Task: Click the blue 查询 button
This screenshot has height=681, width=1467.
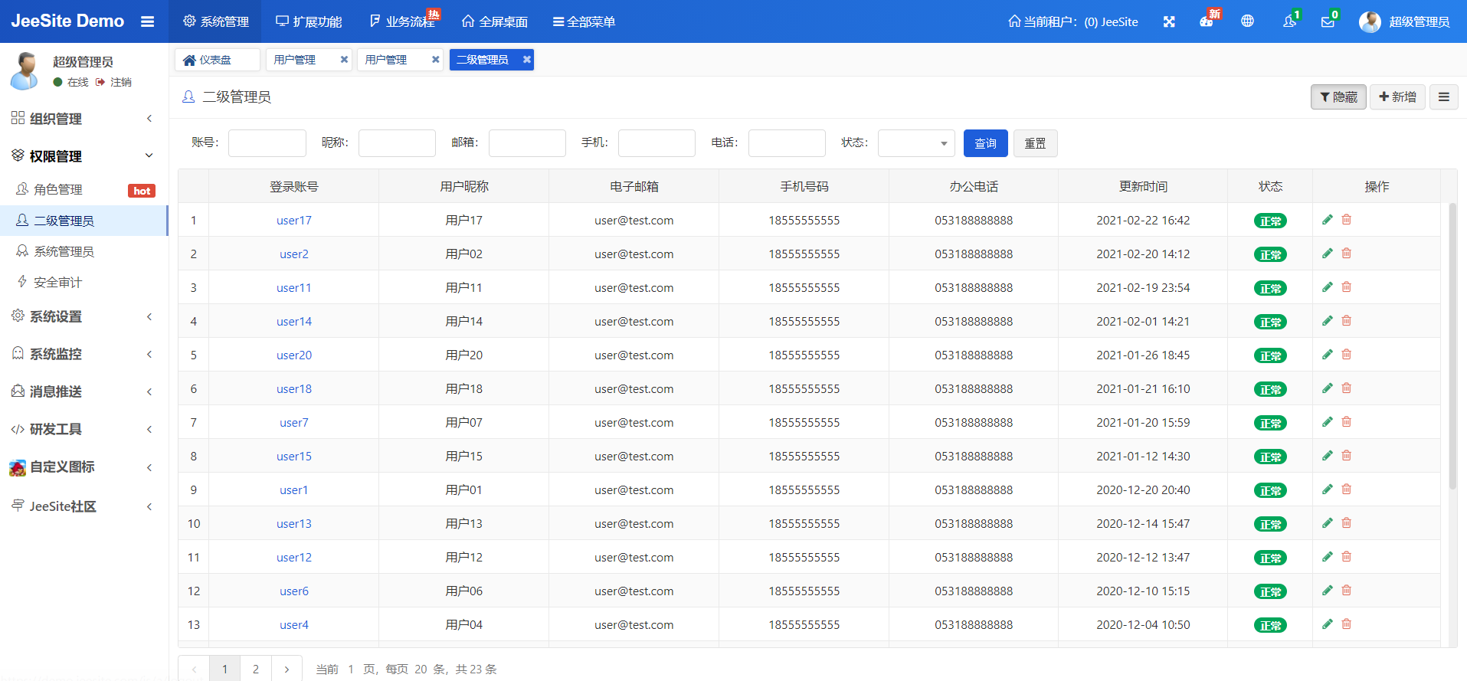Action: 985,143
